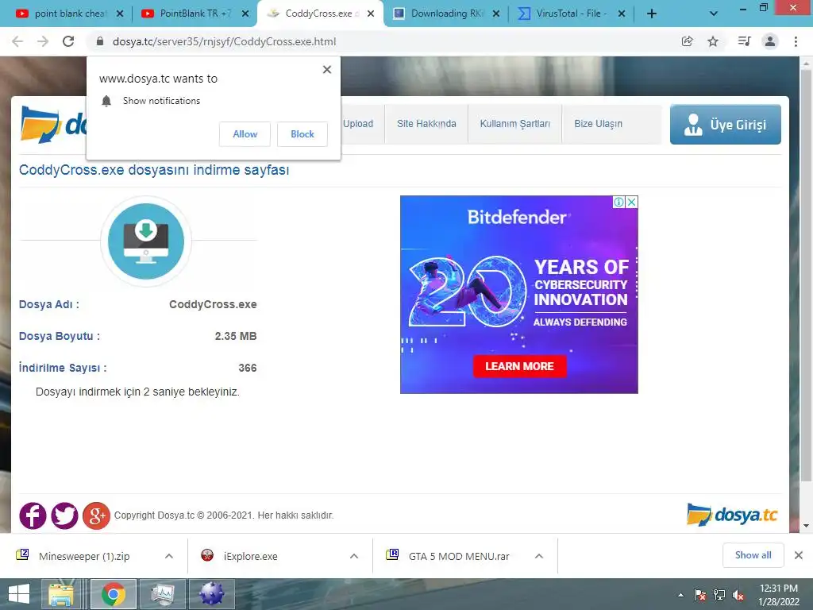Close the Bitdefender advertisement
The height and width of the screenshot is (610, 813).
(x=631, y=203)
